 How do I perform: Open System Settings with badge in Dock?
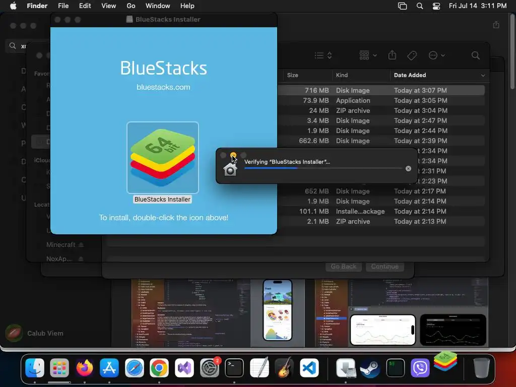click(209, 367)
